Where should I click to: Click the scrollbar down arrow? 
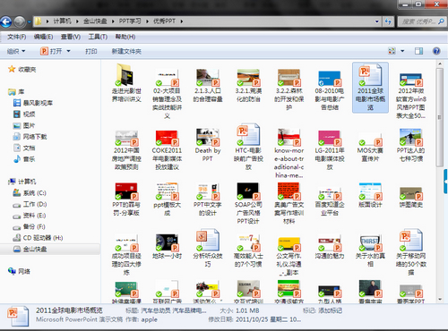pyautogui.click(x=439, y=299)
